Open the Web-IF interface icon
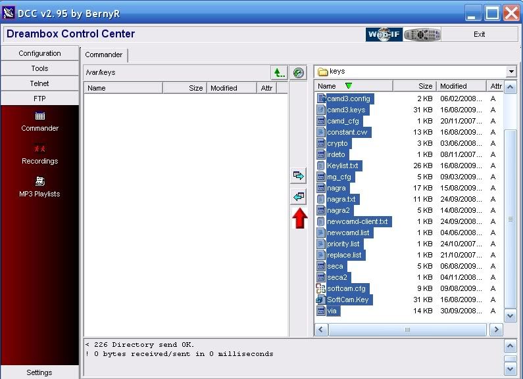The image size is (523, 379). (384, 34)
